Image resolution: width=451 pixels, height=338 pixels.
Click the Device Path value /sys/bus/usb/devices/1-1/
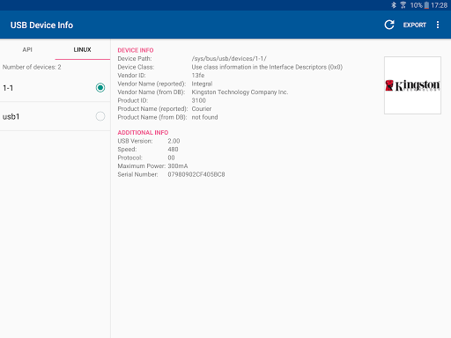229,59
